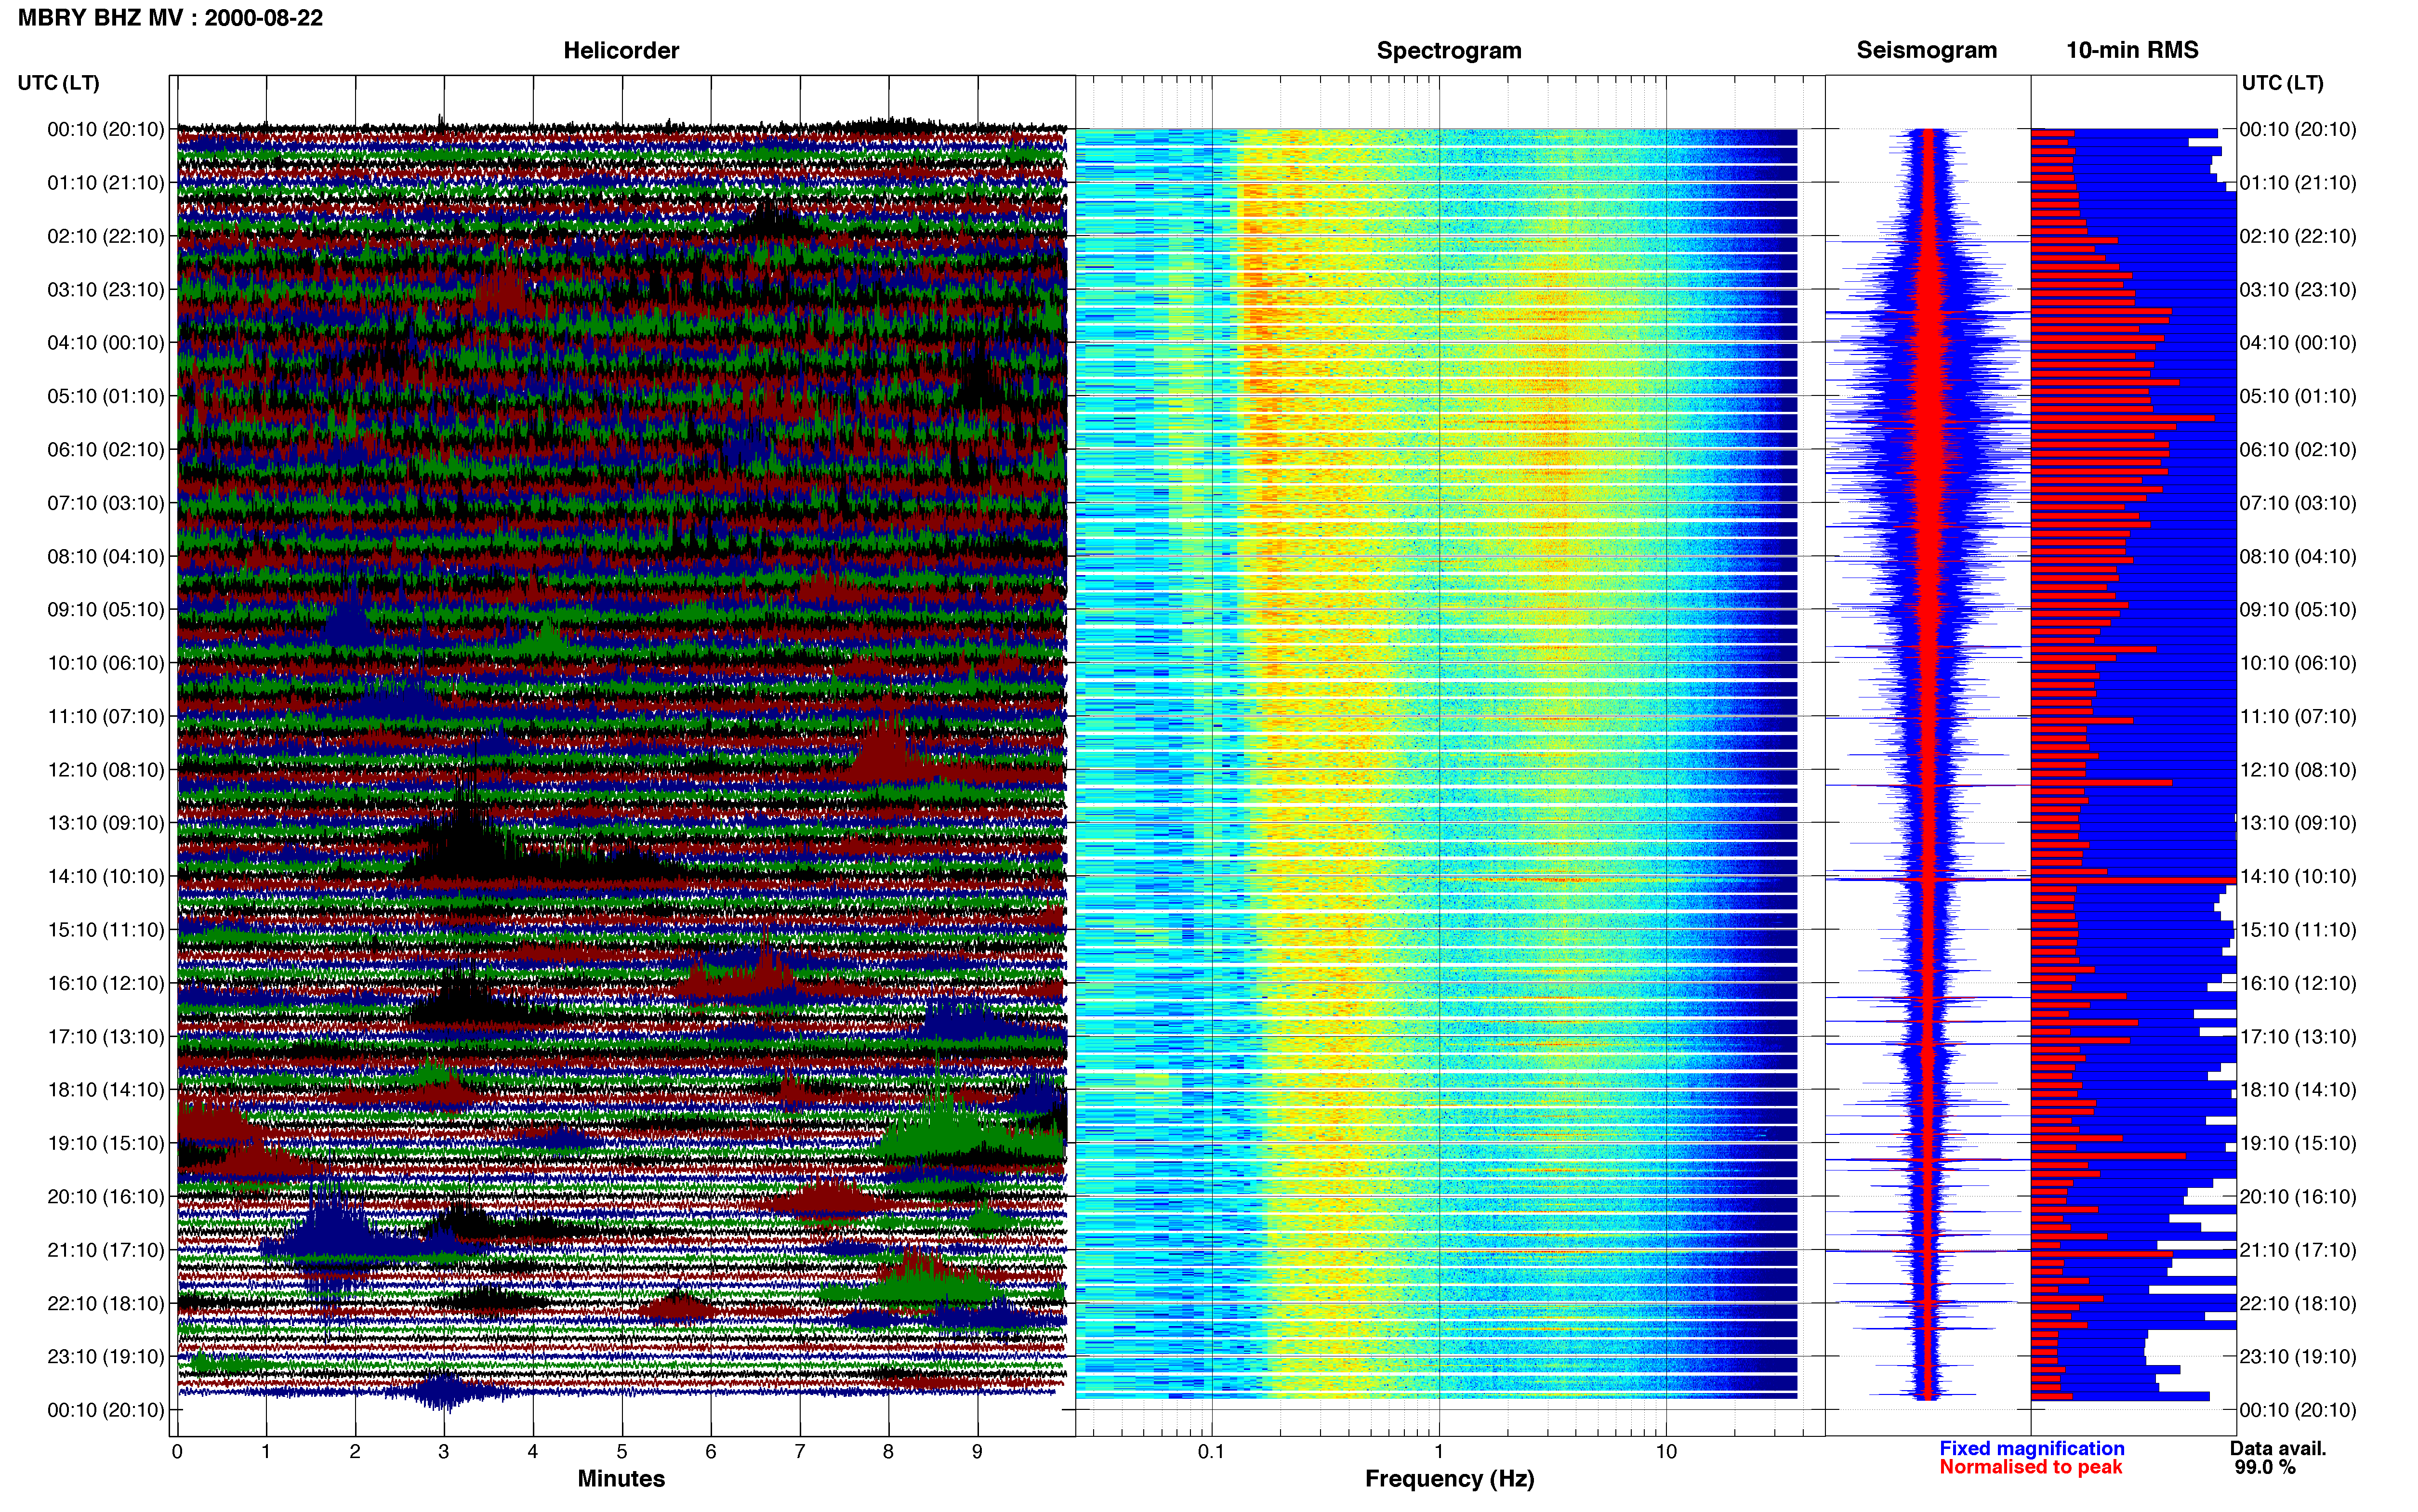
Task: Select the 'Helicorder' panel heading
Action: point(621,50)
